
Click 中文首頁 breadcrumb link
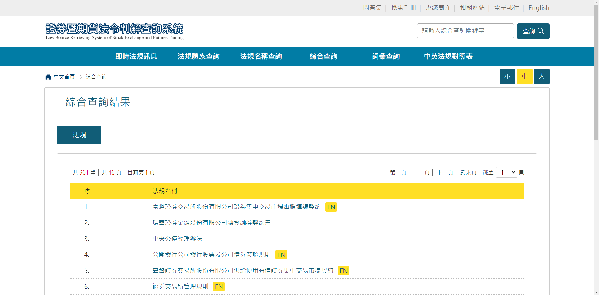[64, 77]
